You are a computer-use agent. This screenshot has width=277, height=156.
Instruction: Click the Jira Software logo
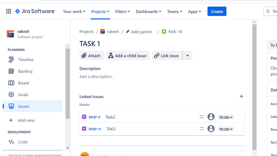click(35, 11)
